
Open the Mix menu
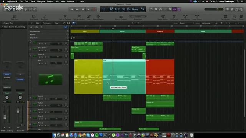click(57, 2)
